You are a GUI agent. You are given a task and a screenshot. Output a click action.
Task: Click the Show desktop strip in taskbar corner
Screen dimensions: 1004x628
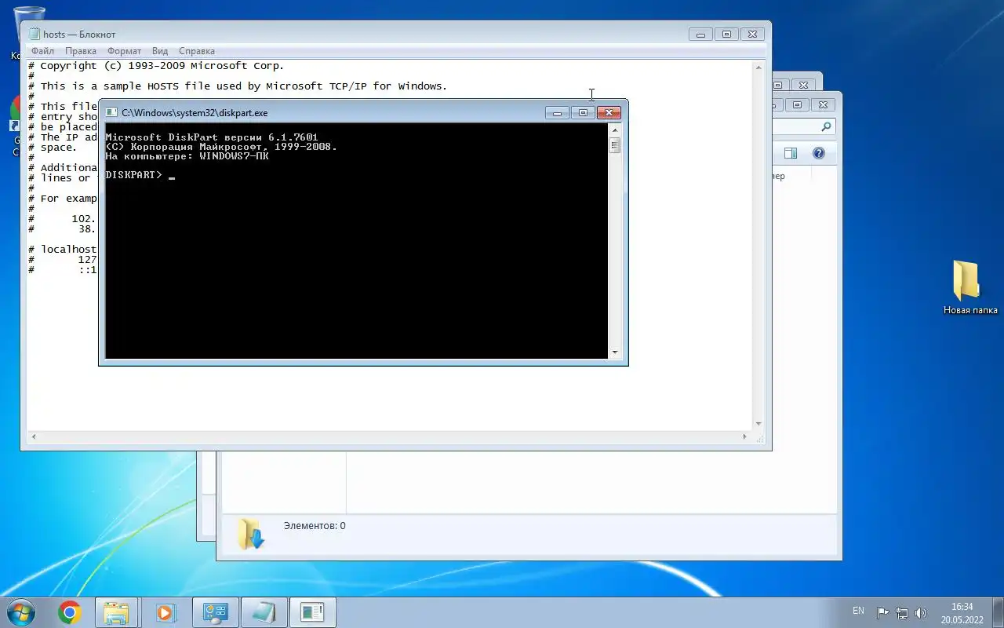tap(999, 612)
